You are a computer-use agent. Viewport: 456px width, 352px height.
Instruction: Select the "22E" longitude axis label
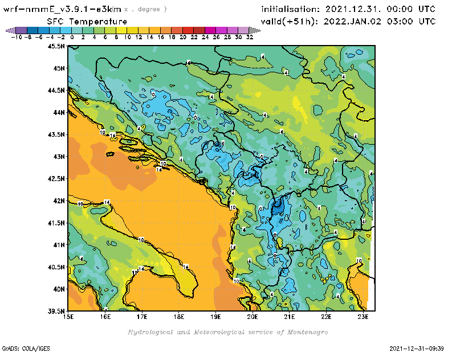pos(326,317)
